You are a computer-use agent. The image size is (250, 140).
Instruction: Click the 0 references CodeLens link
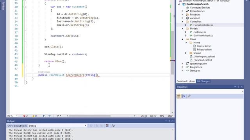[44, 72]
